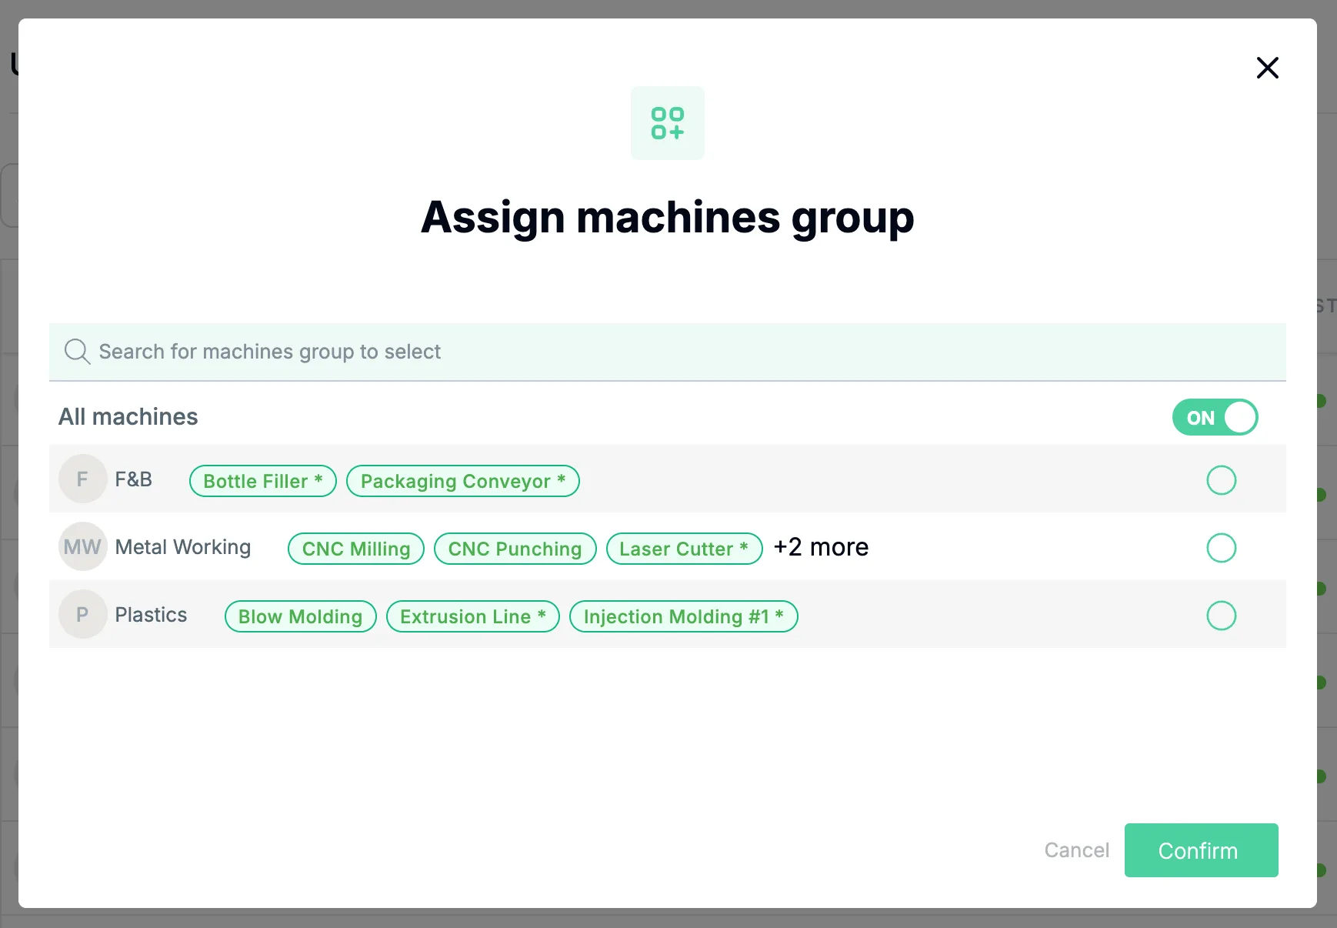Click the Packaging Conveyor machine tag
1337x928 pixels.
[463, 481]
